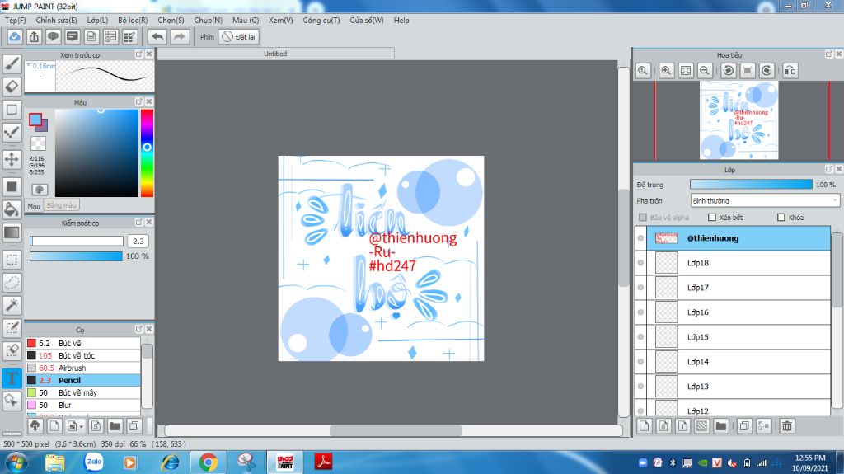
Task: Add a new script brush
Action: (x=96, y=426)
